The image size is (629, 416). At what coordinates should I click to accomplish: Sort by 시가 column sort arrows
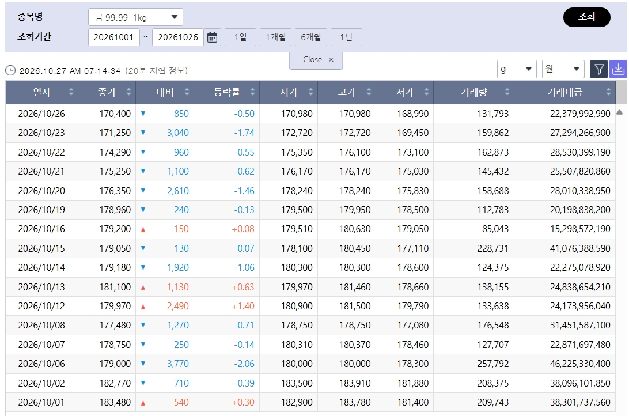[x=310, y=92]
